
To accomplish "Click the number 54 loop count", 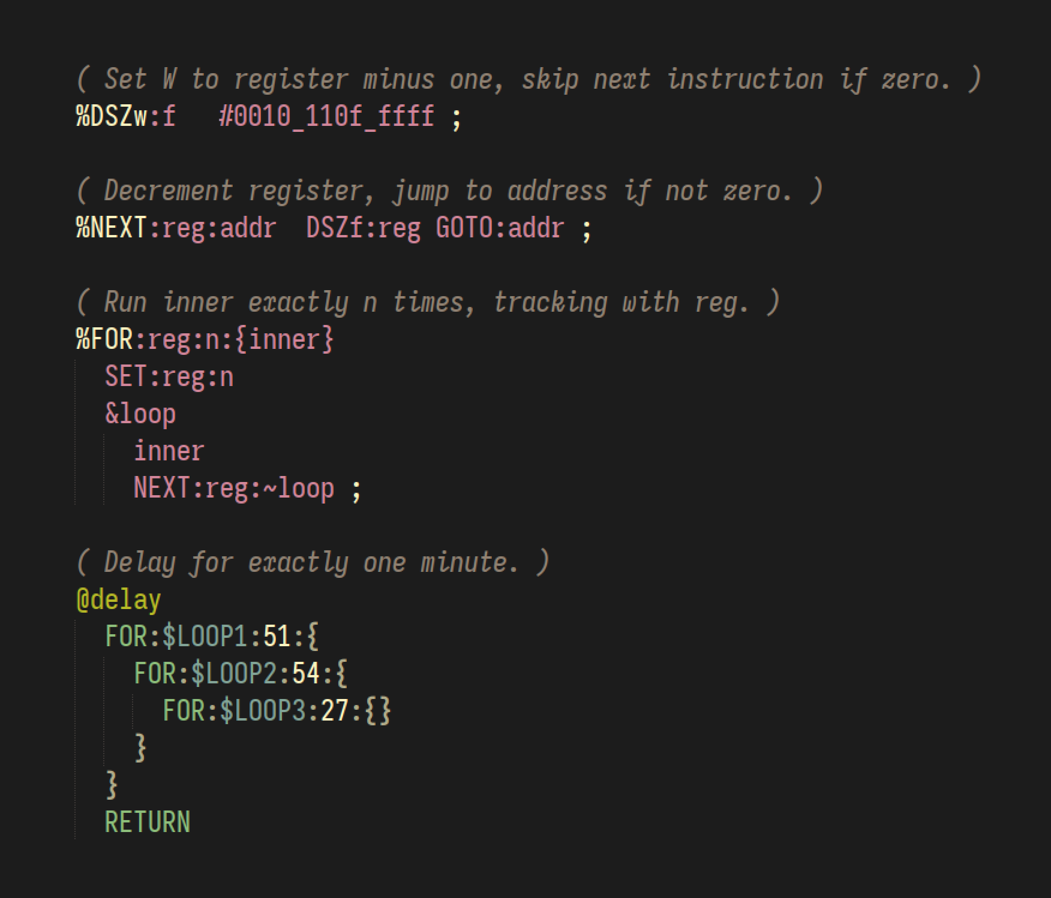I will pyautogui.click(x=306, y=673).
